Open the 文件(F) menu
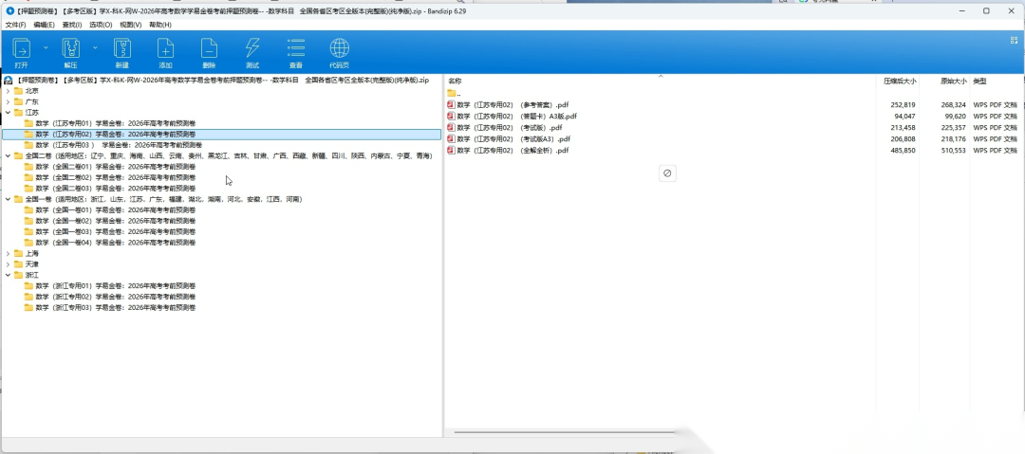The width and height of the screenshot is (1025, 454). tap(16, 25)
